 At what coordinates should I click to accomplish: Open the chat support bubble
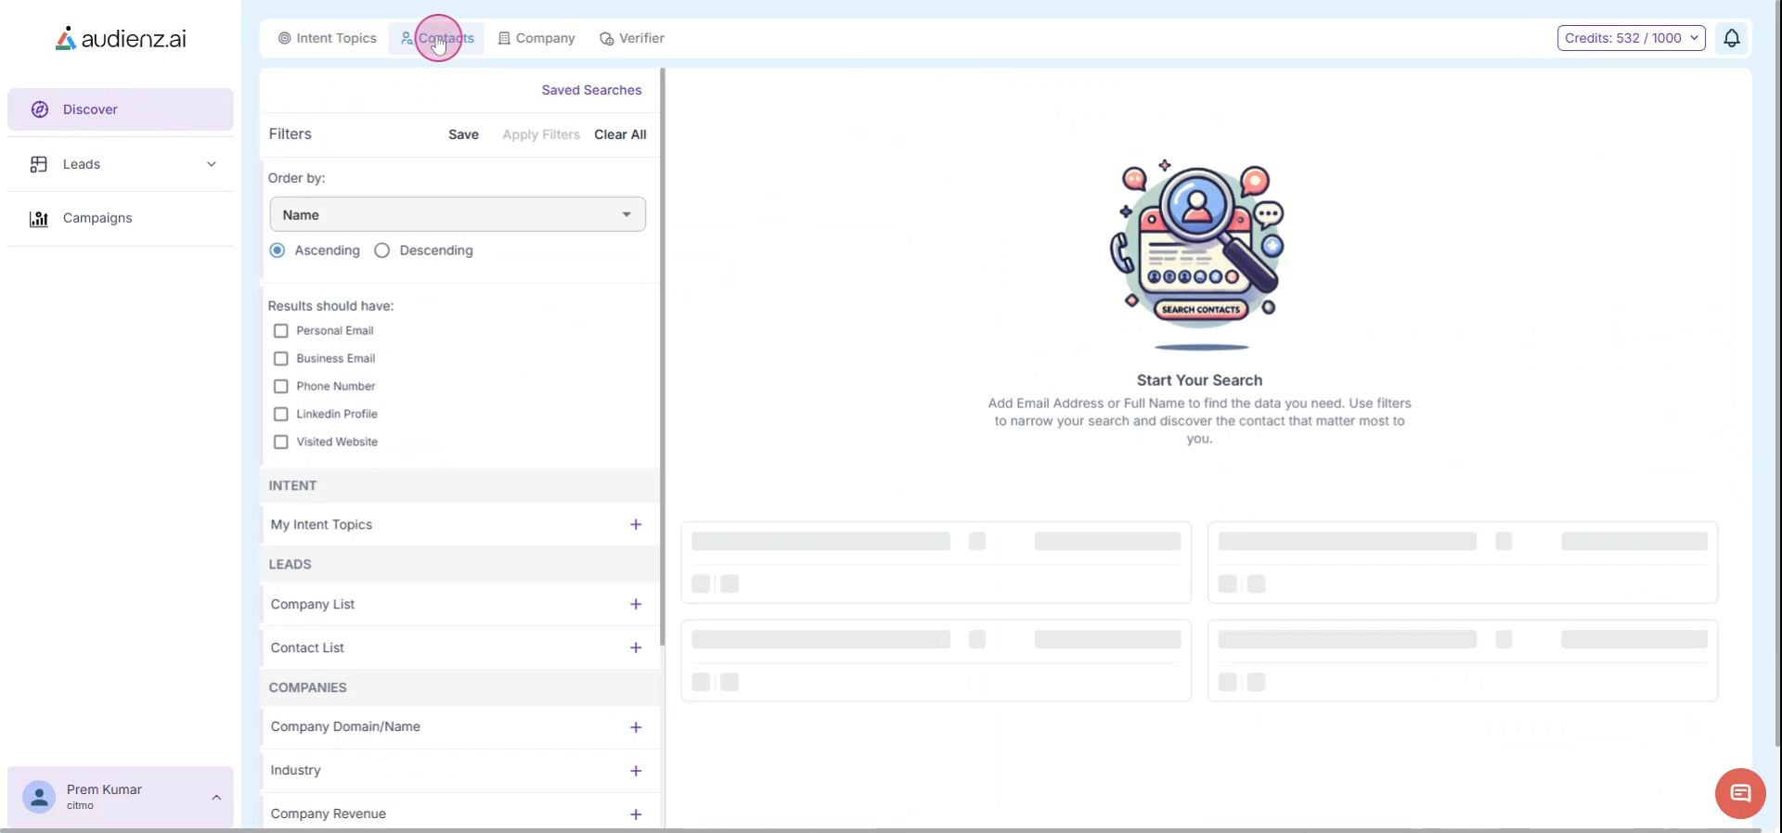tap(1740, 793)
